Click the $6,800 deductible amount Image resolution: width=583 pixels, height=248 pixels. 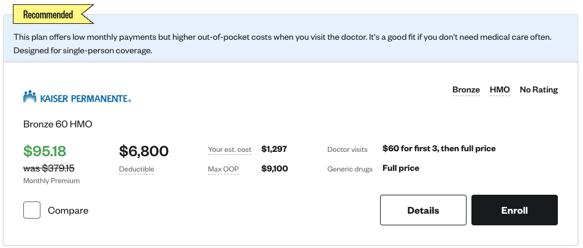point(144,151)
